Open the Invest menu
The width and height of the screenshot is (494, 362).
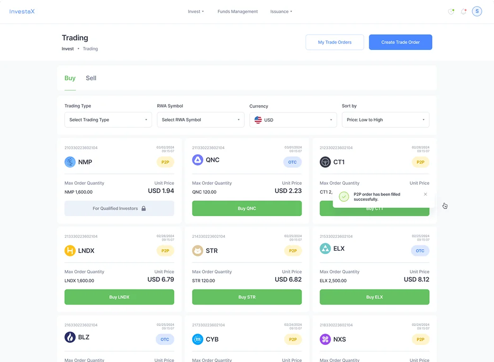[196, 11]
